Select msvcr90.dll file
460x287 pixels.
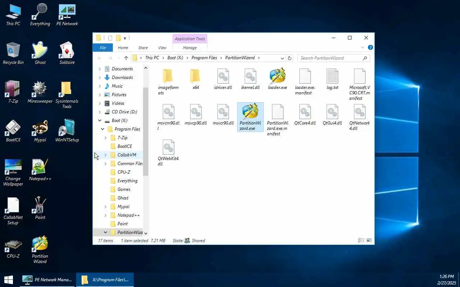click(223, 114)
